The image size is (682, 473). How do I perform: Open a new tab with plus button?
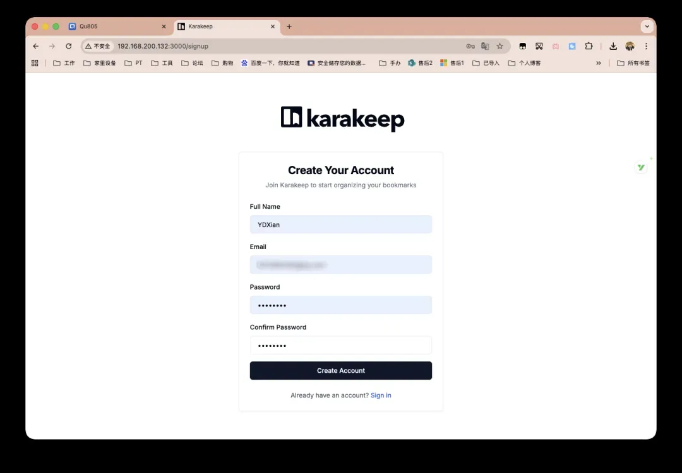pos(289,26)
